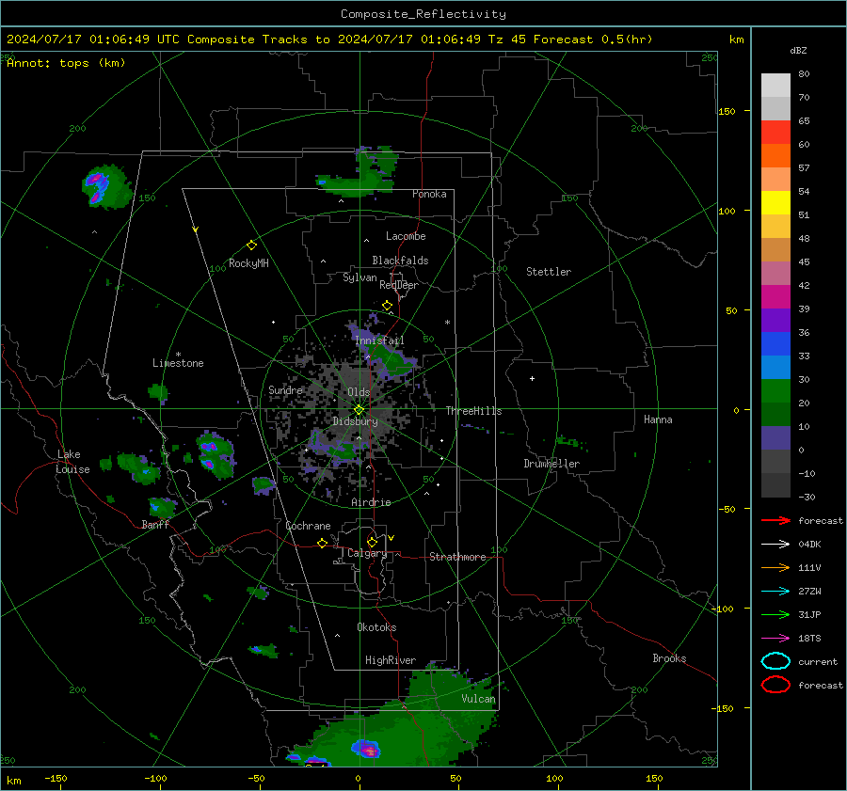Click the 04DK legend label
The image size is (847, 791).
pos(809,545)
